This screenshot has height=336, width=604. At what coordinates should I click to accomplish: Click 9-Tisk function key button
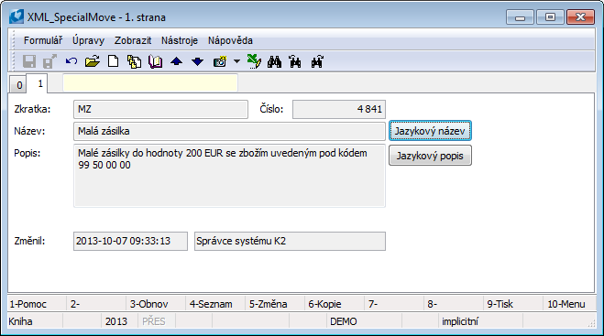pyautogui.click(x=513, y=304)
